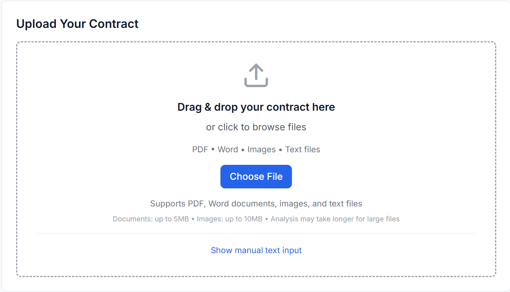
Task: Click the 'Upload Your Contract' heading
Action: click(x=77, y=24)
